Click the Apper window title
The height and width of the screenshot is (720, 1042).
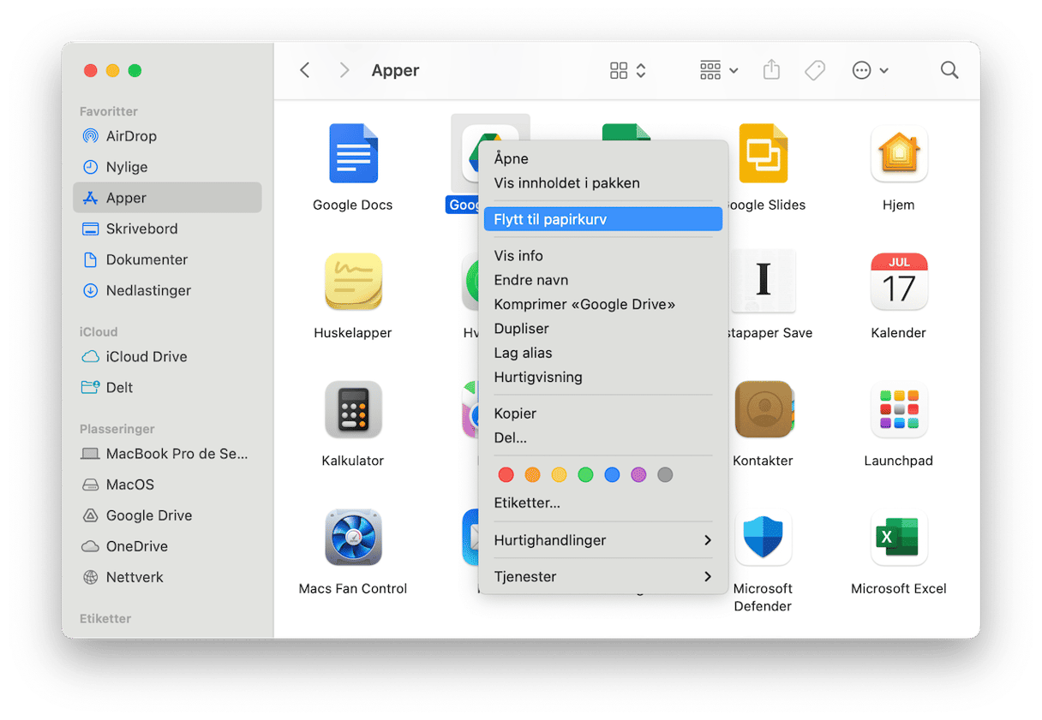[395, 71]
